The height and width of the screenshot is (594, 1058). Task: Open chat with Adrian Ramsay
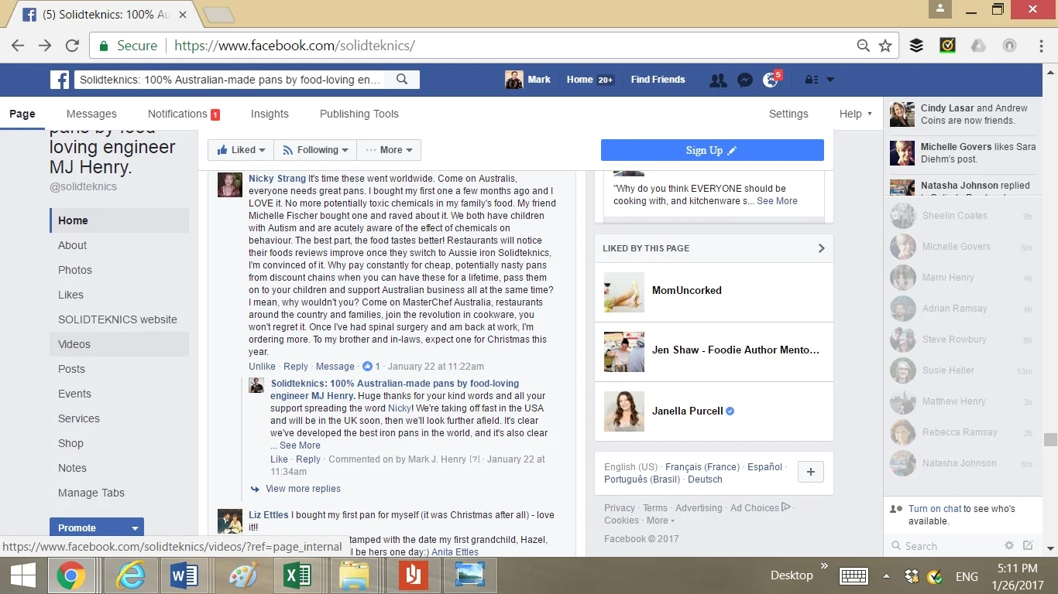click(x=960, y=309)
